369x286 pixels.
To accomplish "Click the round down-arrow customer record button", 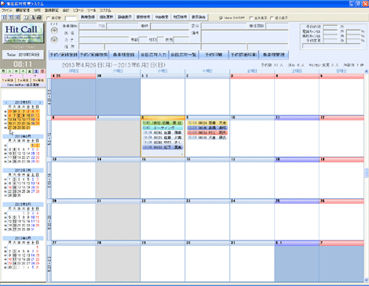I will pyautogui.click(x=54, y=40).
